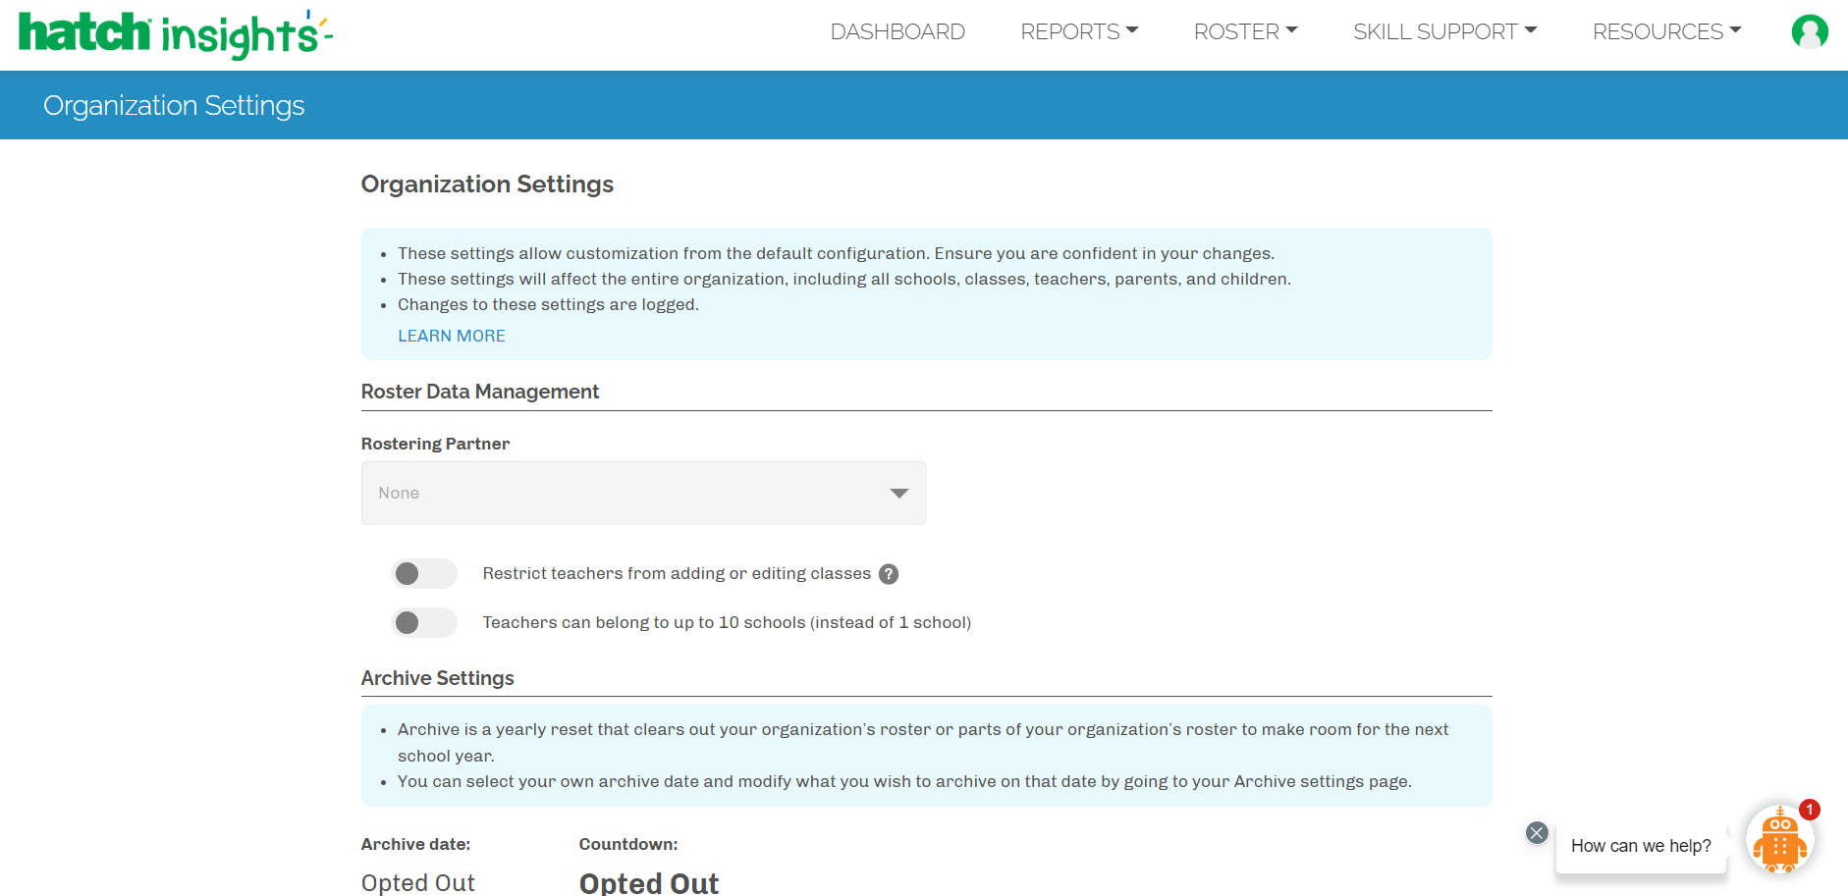Image resolution: width=1848 pixels, height=896 pixels.
Task: Click the blue Organization Settings banner title
Action: (174, 105)
